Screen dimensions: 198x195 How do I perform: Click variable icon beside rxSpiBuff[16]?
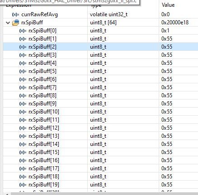click(x=23, y=160)
